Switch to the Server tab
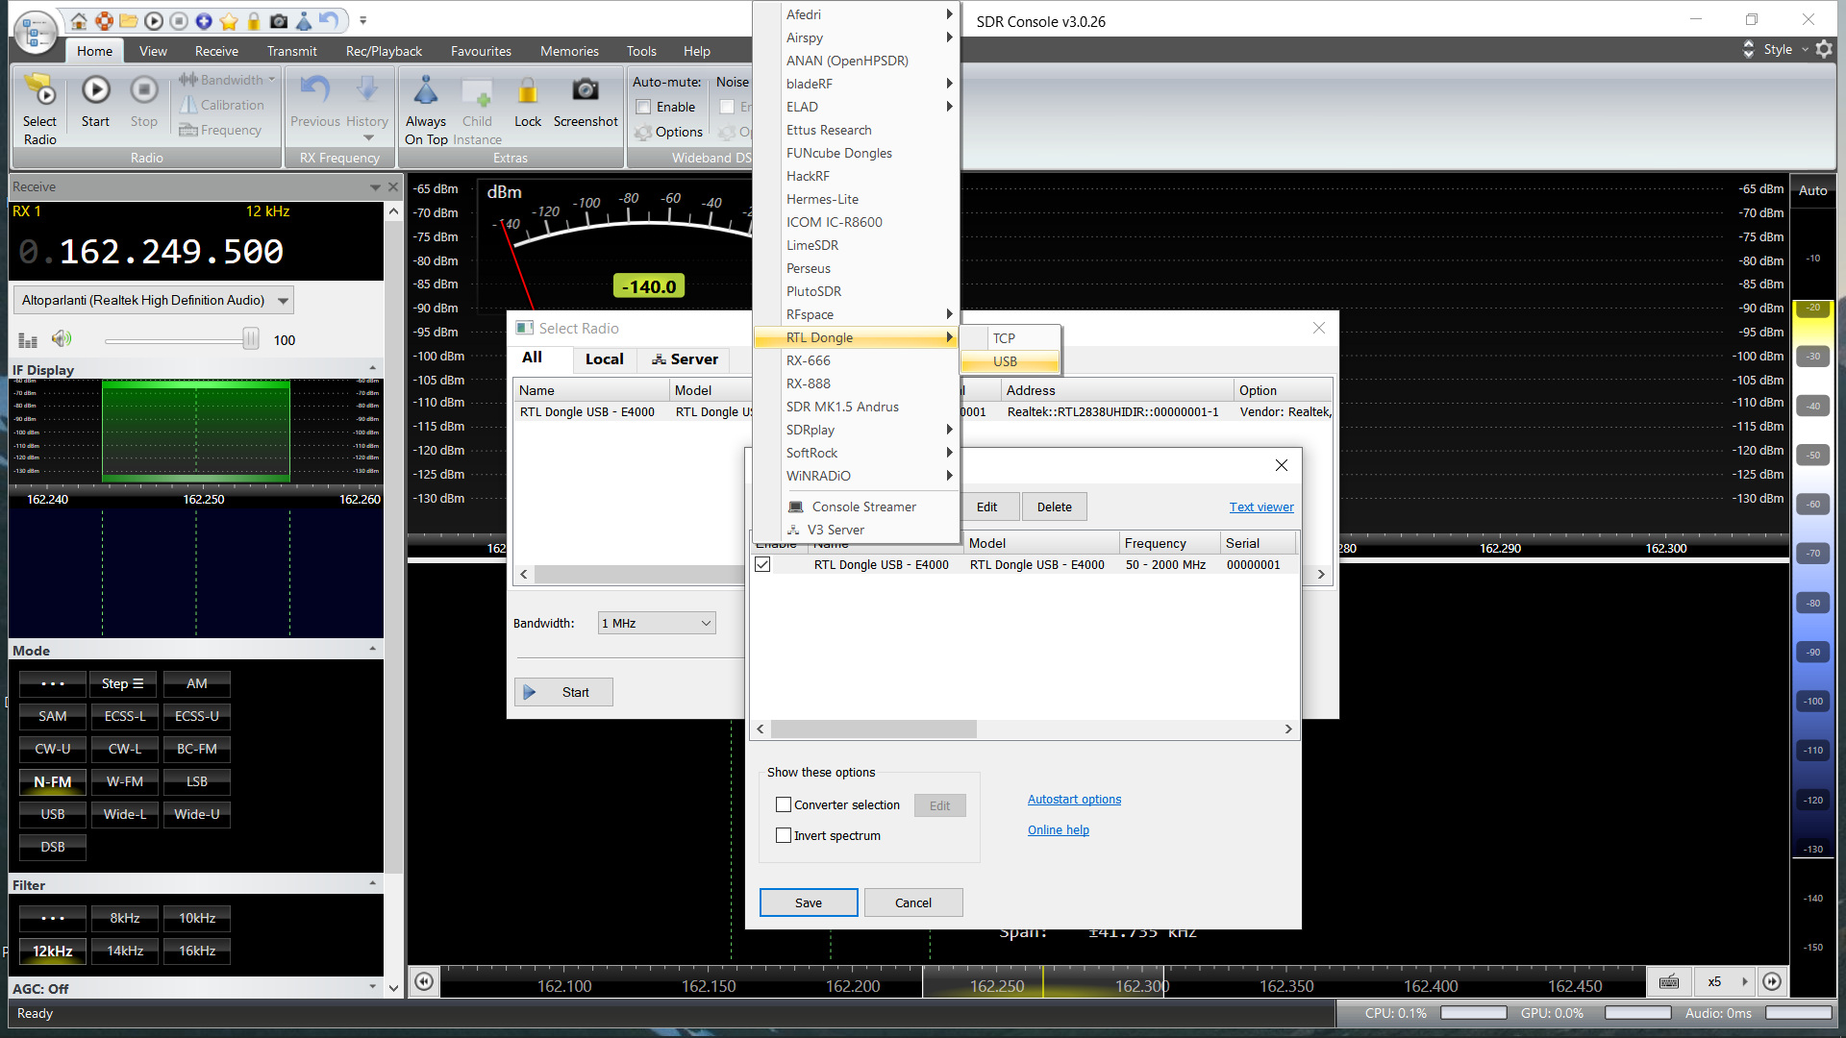Screen dimensions: 1846x1038 point(685,359)
